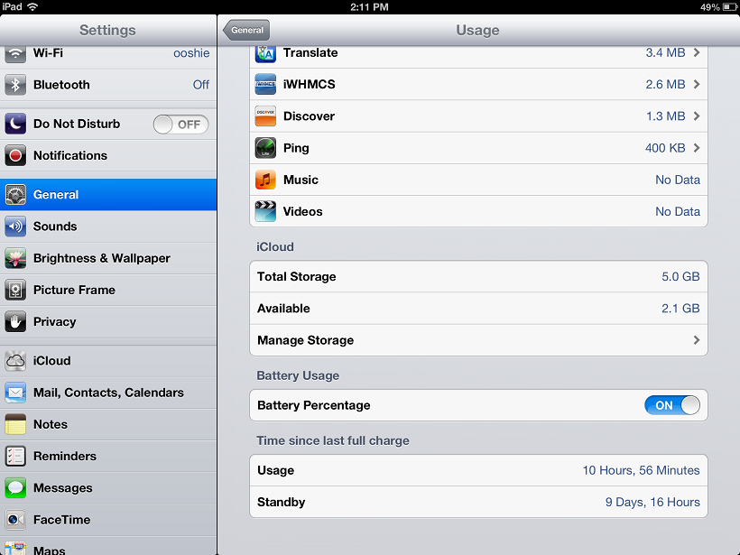Viewport: 740px width, 555px height.
Task: Tap the Messages speech bubble icon
Action: click(15, 488)
